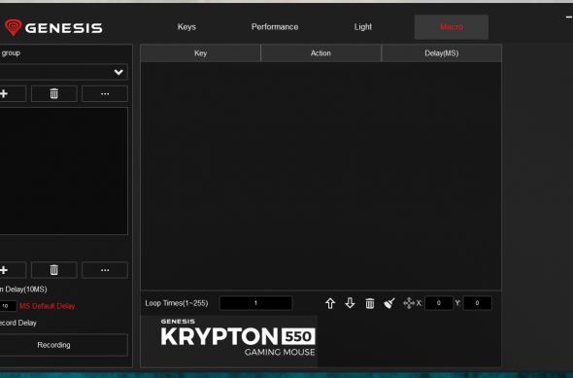Click the Record Delay label
Viewport: 573px width, 378px height.
coord(18,323)
